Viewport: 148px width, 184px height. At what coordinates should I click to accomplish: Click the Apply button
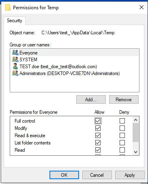(130, 175)
